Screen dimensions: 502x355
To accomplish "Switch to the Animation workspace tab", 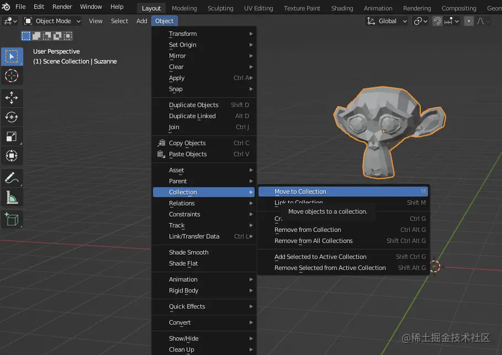I will click(x=378, y=8).
